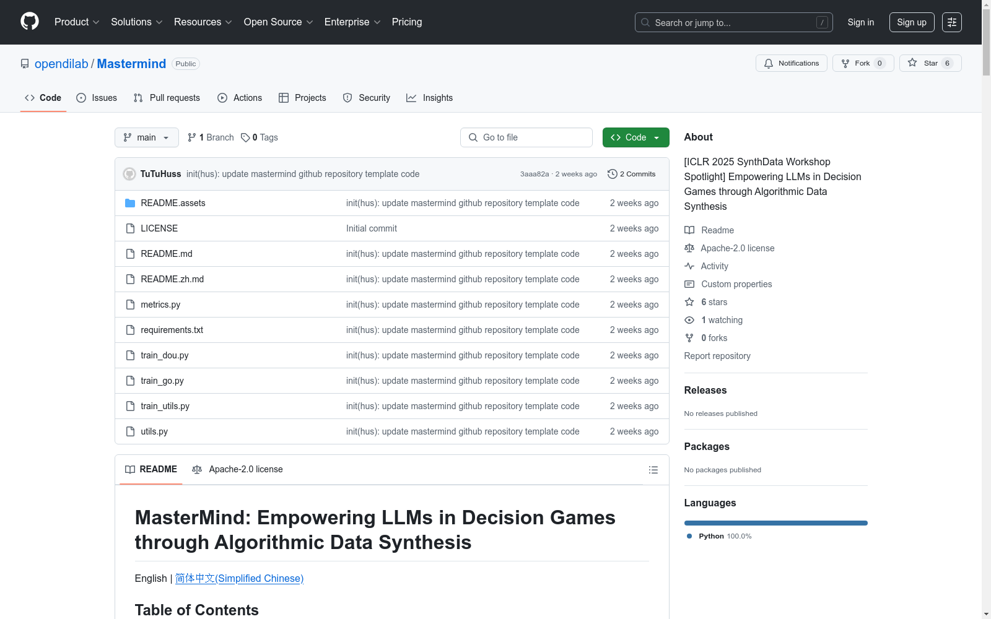This screenshot has width=991, height=619.
Task: Select the Code repository tab
Action: pyautogui.click(x=43, y=98)
